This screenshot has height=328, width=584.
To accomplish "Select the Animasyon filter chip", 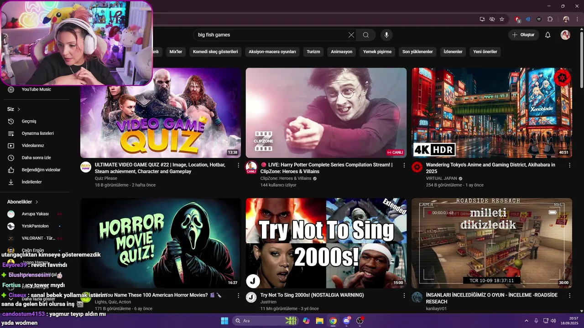I will tap(342, 51).
